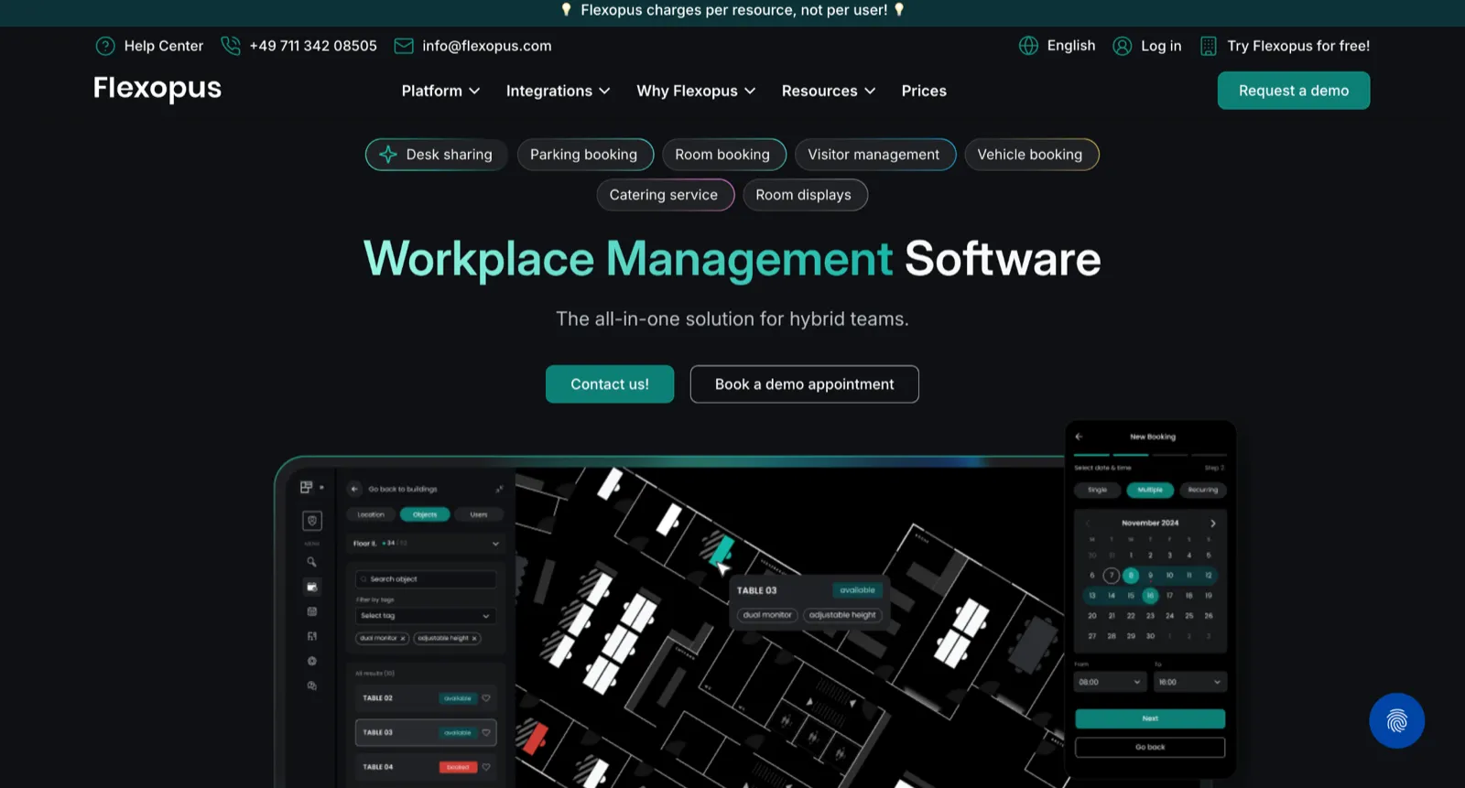The image size is (1465, 788).
Task: Click the shield badge icon in mockup sidebar
Action: (x=311, y=521)
